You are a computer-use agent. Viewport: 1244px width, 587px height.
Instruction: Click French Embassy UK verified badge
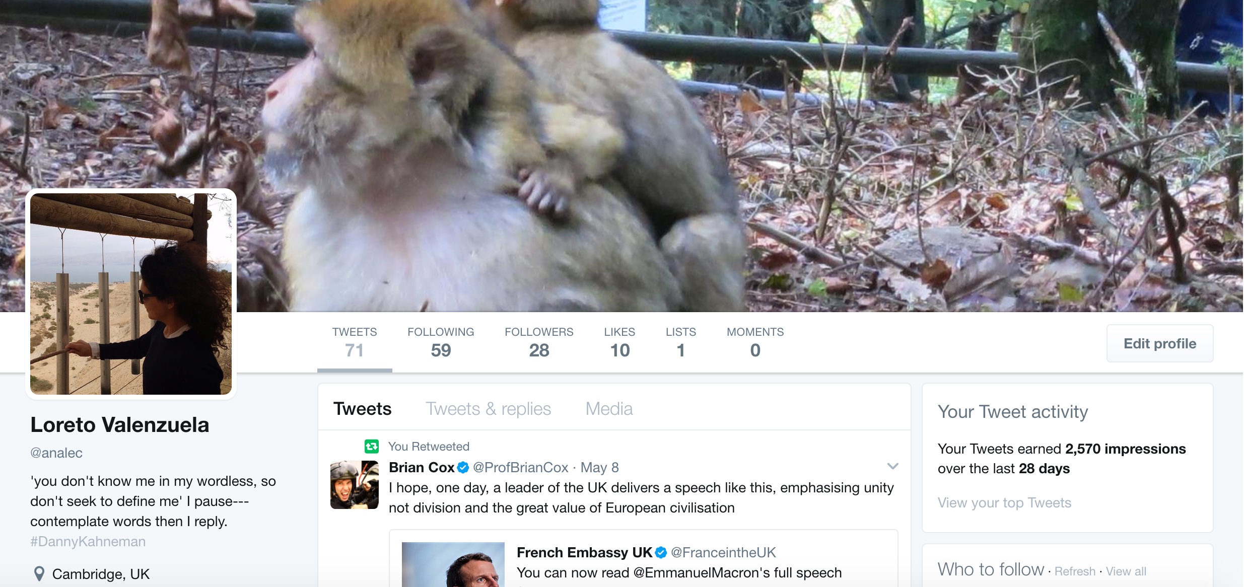pyautogui.click(x=661, y=553)
